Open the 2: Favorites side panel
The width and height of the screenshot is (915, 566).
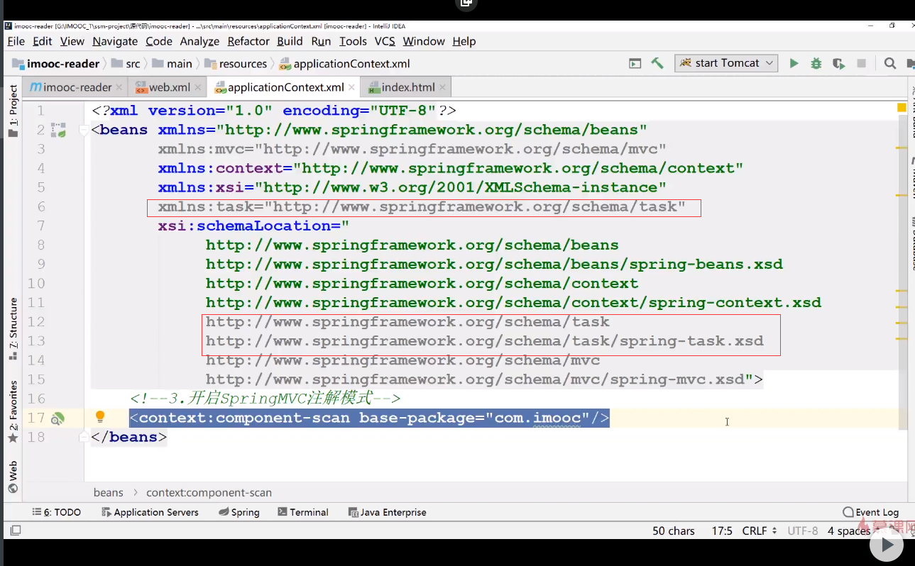pyautogui.click(x=13, y=411)
